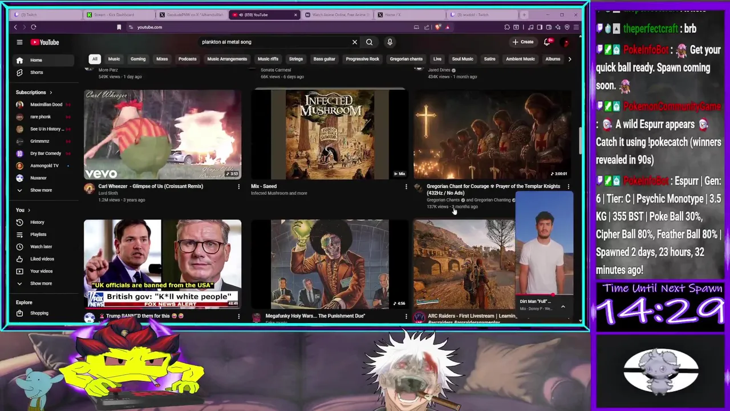Viewport: 730px width, 411px height.
Task: Click the magnifying glass search button
Action: coord(370,42)
